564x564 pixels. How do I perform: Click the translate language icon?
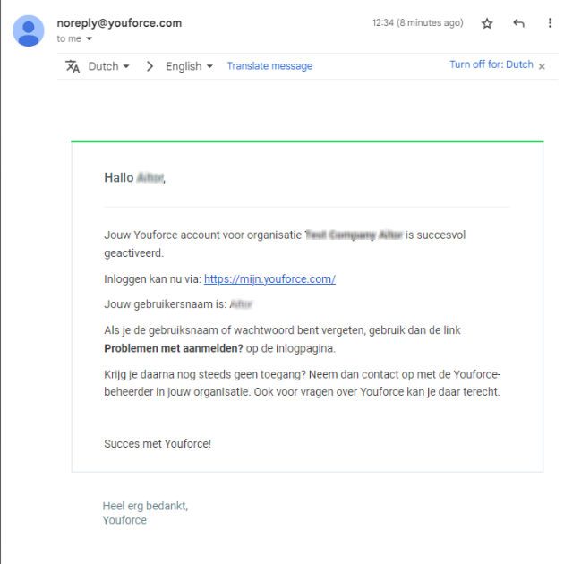[x=73, y=66]
